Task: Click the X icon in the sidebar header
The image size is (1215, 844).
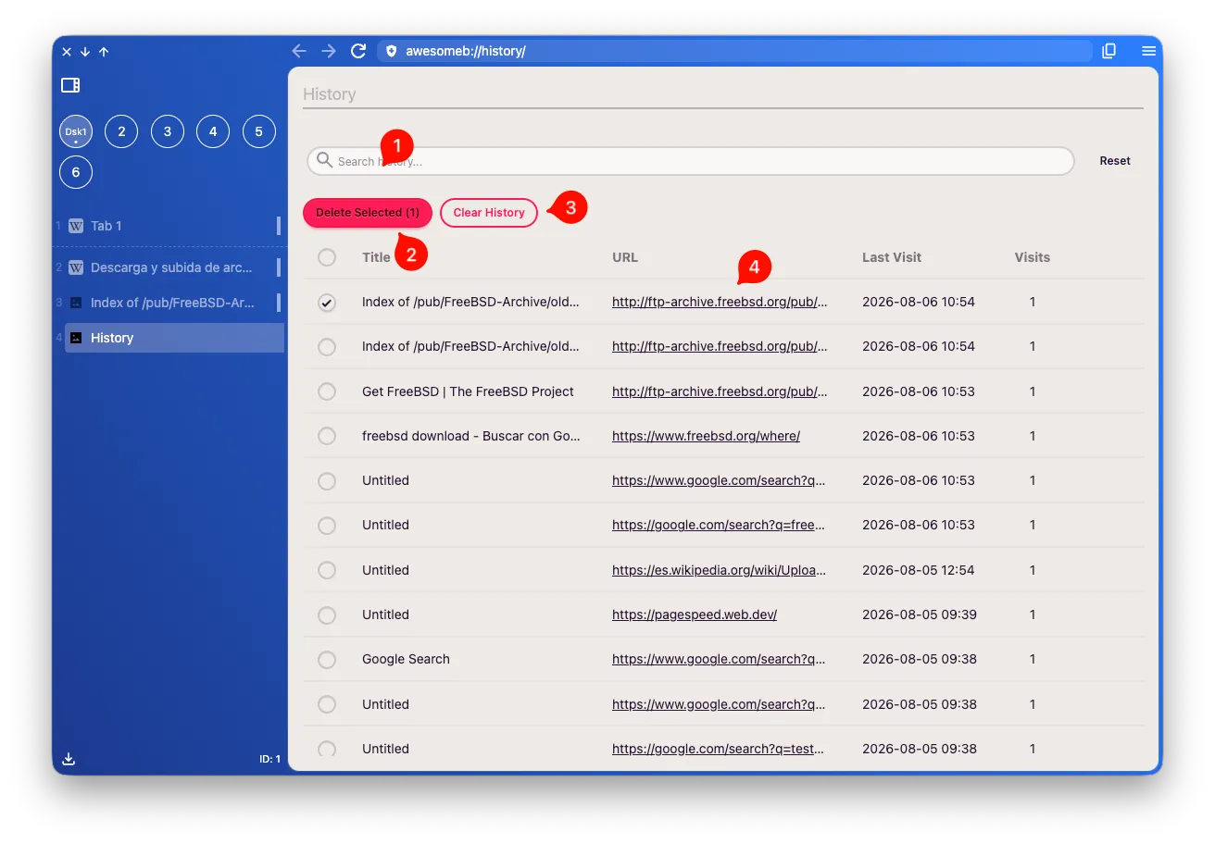Action: pyautogui.click(x=67, y=52)
